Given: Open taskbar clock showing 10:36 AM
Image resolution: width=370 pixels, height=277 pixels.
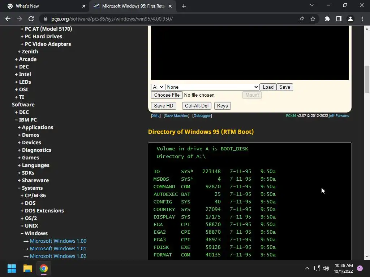Looking at the screenshot, I should pyautogui.click(x=344, y=268).
